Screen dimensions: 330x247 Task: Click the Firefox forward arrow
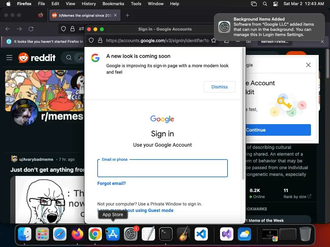point(19,29)
